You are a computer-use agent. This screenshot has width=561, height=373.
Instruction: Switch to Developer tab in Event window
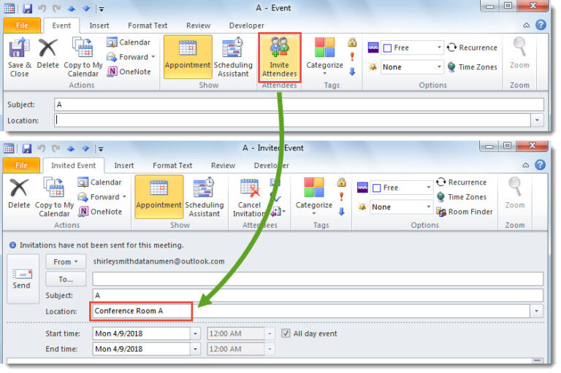[246, 26]
